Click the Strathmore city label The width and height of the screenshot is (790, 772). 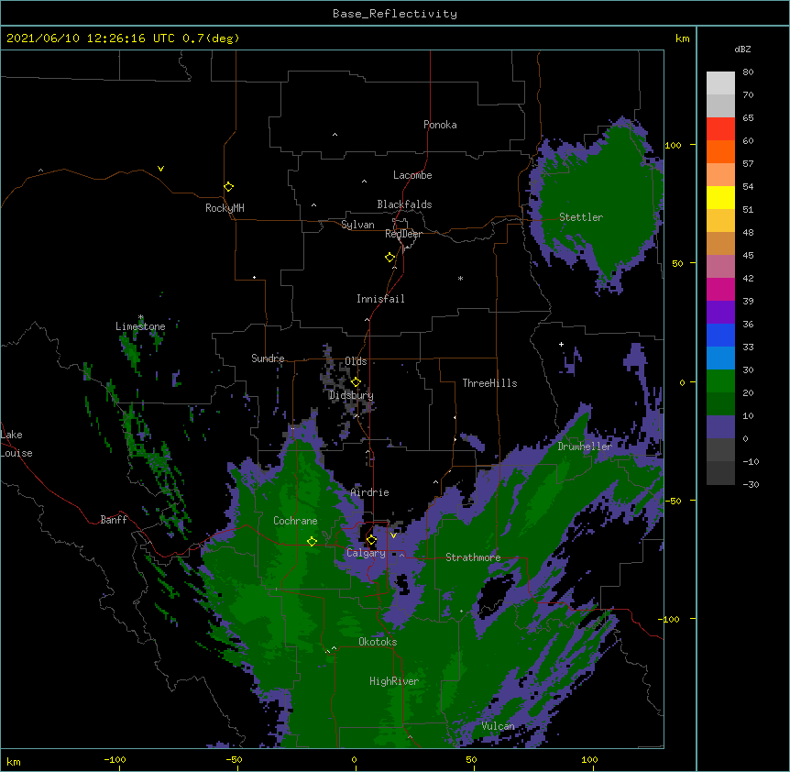tap(473, 557)
